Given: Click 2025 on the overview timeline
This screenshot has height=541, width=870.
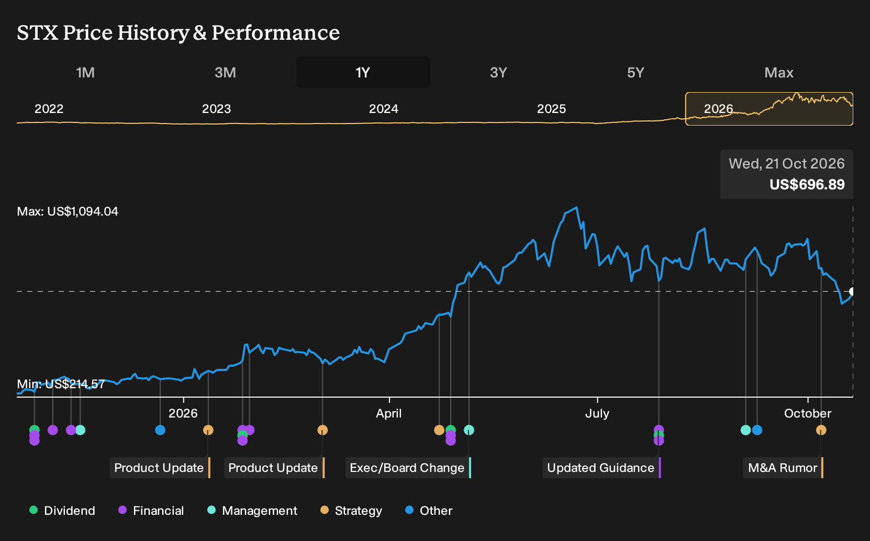Looking at the screenshot, I should [551, 109].
